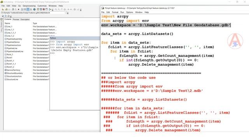Click the Copy icon in ArcCatalog toolbar
This screenshot has width=249, height=140.
(13, 9)
